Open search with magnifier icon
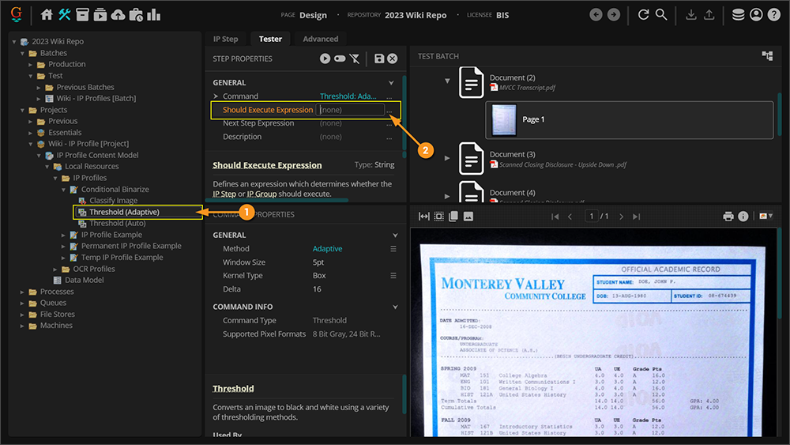 (x=661, y=14)
